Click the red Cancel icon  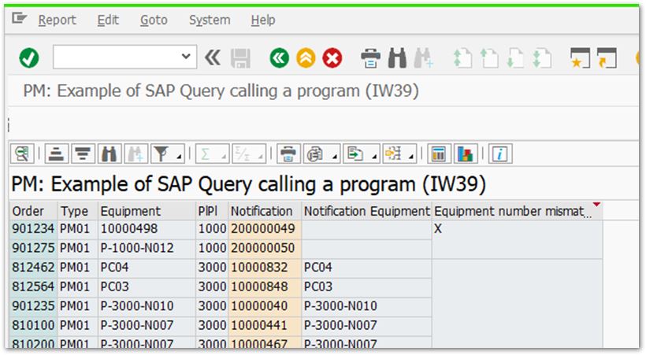point(332,57)
